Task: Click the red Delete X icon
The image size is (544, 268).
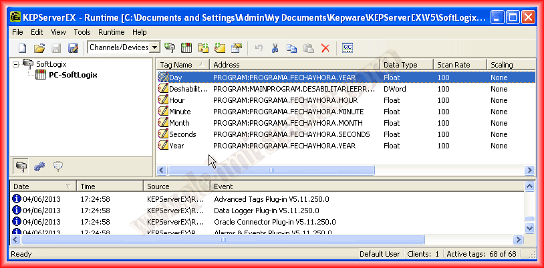Action: pyautogui.click(x=325, y=47)
